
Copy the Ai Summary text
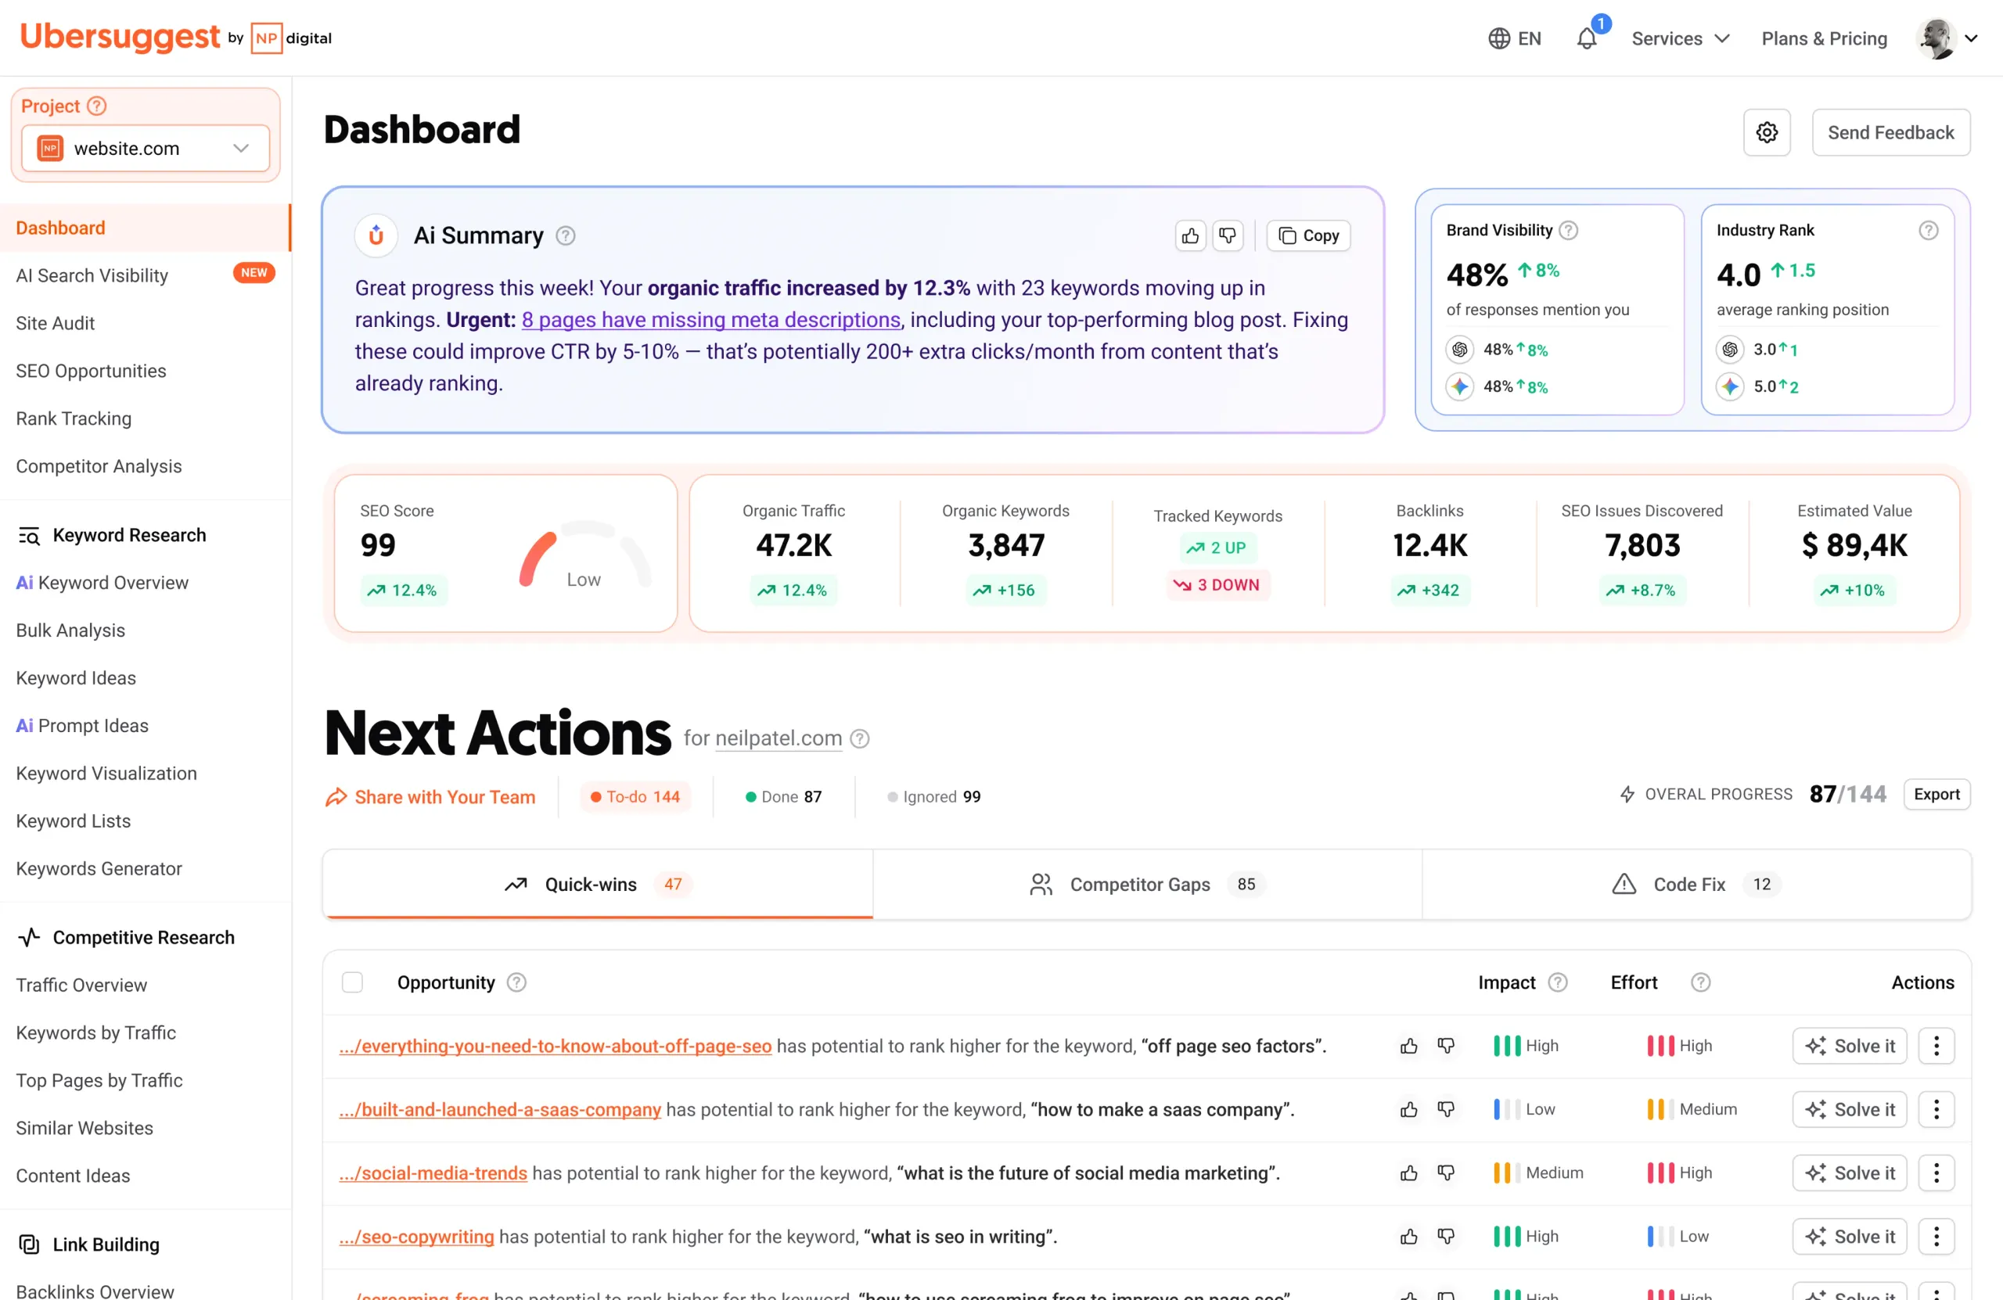pyautogui.click(x=1309, y=236)
